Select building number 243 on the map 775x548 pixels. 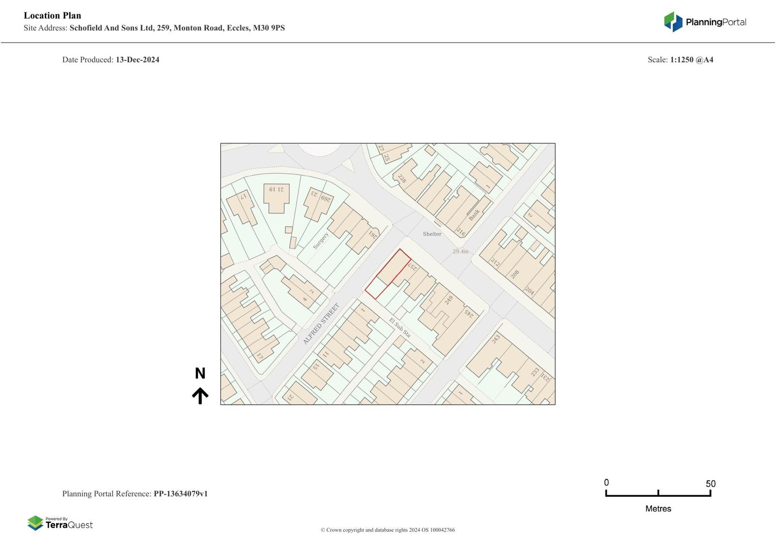click(x=496, y=339)
